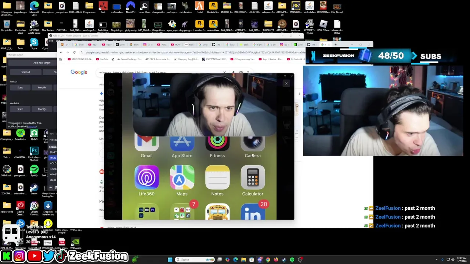Select the NVIDIA App desktop icon

tap(75, 242)
